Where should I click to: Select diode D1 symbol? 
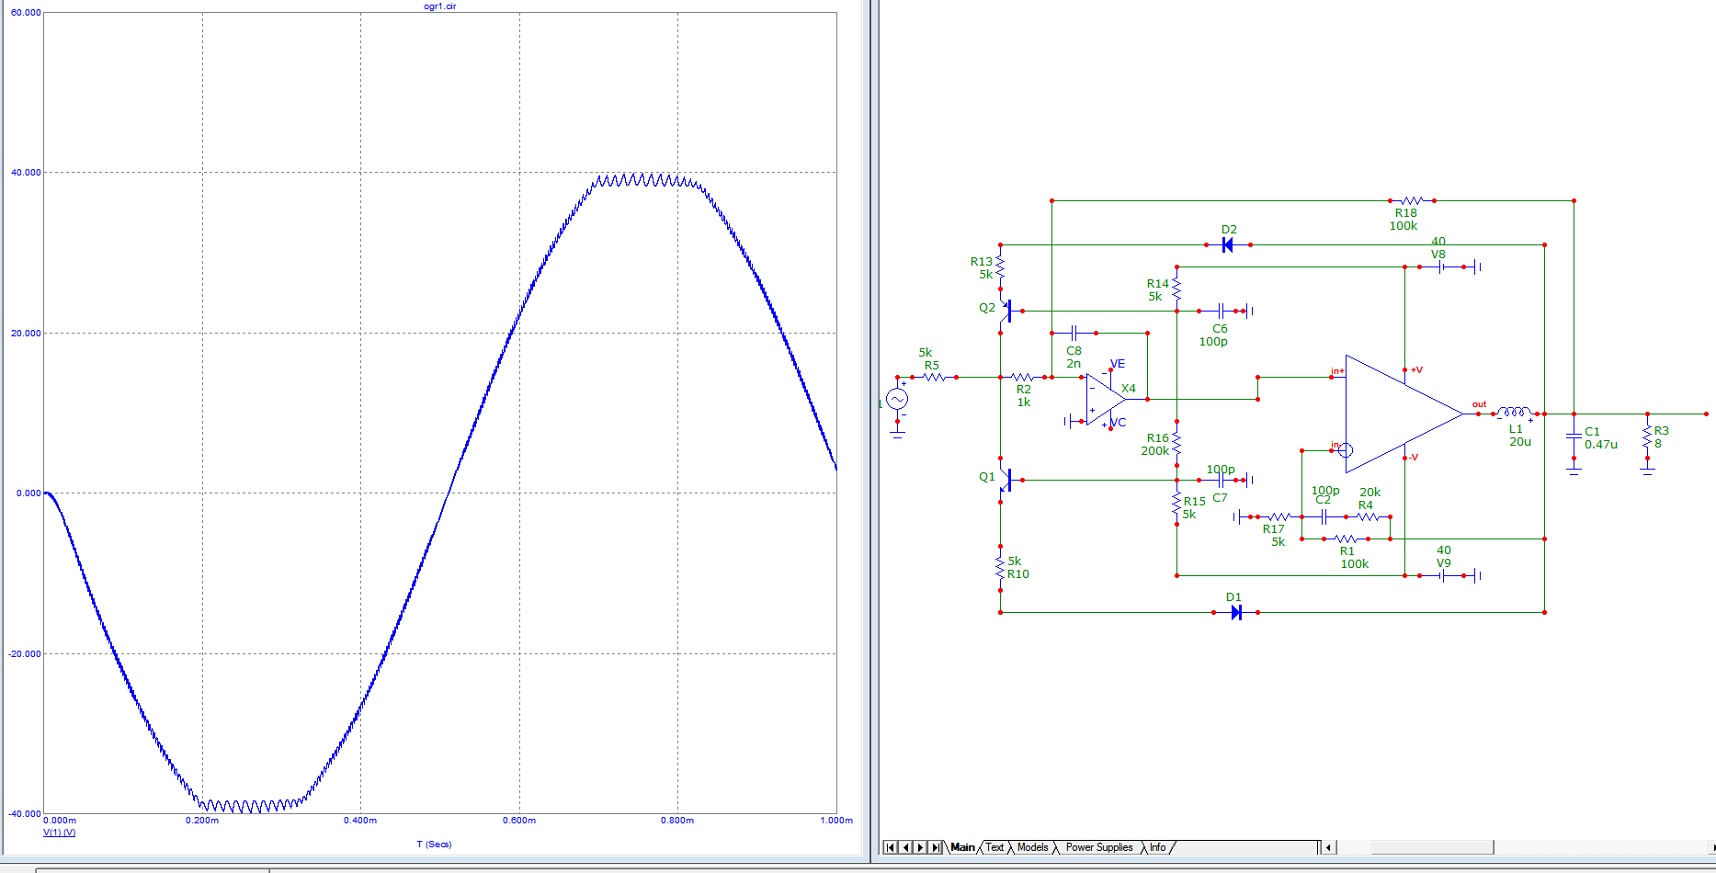click(x=1236, y=612)
